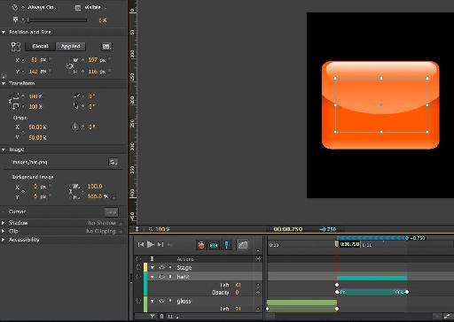Go to timeline start

pos(141,244)
